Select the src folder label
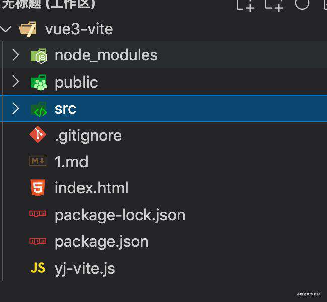The height and width of the screenshot is (302, 327). (x=65, y=109)
